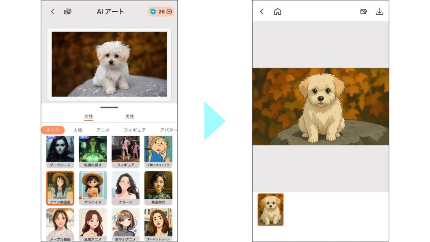Go back from the result screen

(262, 12)
